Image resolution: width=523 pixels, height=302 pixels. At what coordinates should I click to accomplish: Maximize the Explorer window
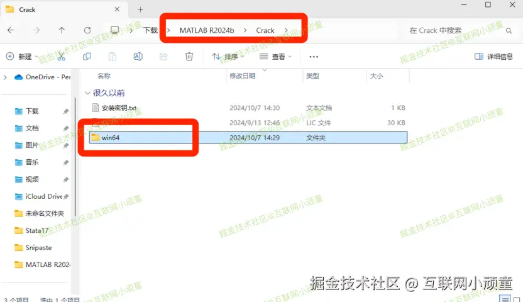[488, 4]
